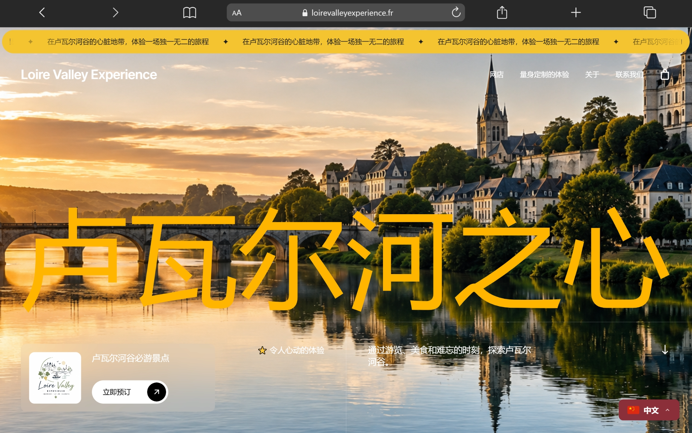
Task: Click the 卢瓦尔河谷必游景点 card title
Action: point(130,358)
